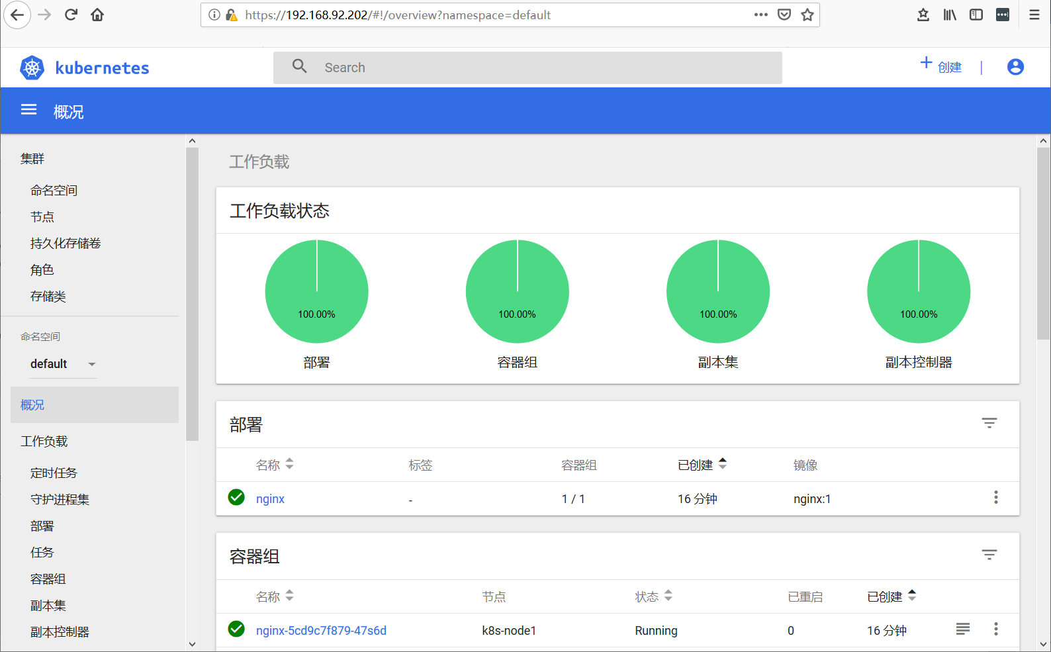Open 部署 in the sidebar

coord(42,526)
